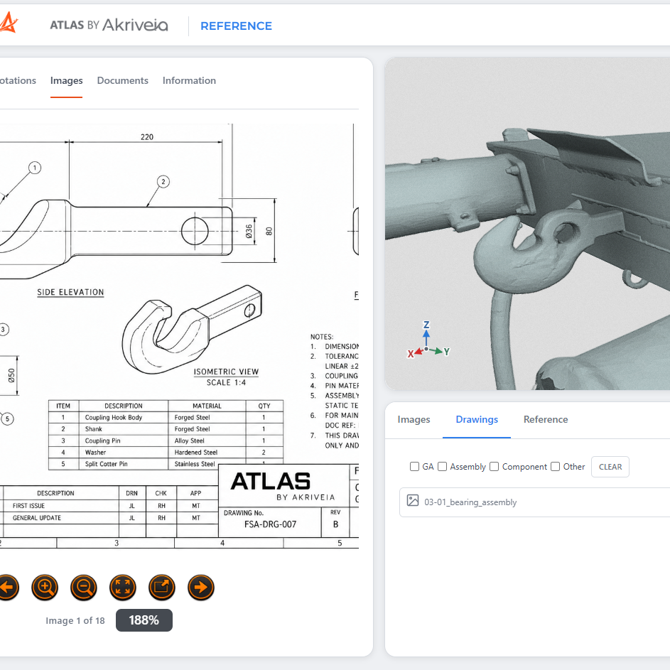Click drawing number FSA-DRG-007
Image resolution: width=670 pixels, height=670 pixels.
pos(270,524)
